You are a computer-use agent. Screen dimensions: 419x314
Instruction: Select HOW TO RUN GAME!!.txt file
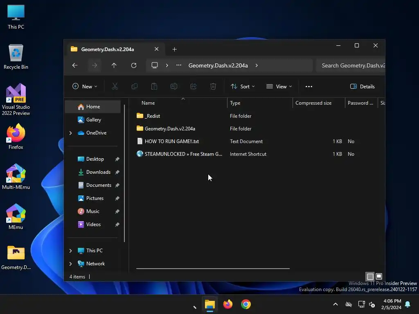[x=168, y=141]
